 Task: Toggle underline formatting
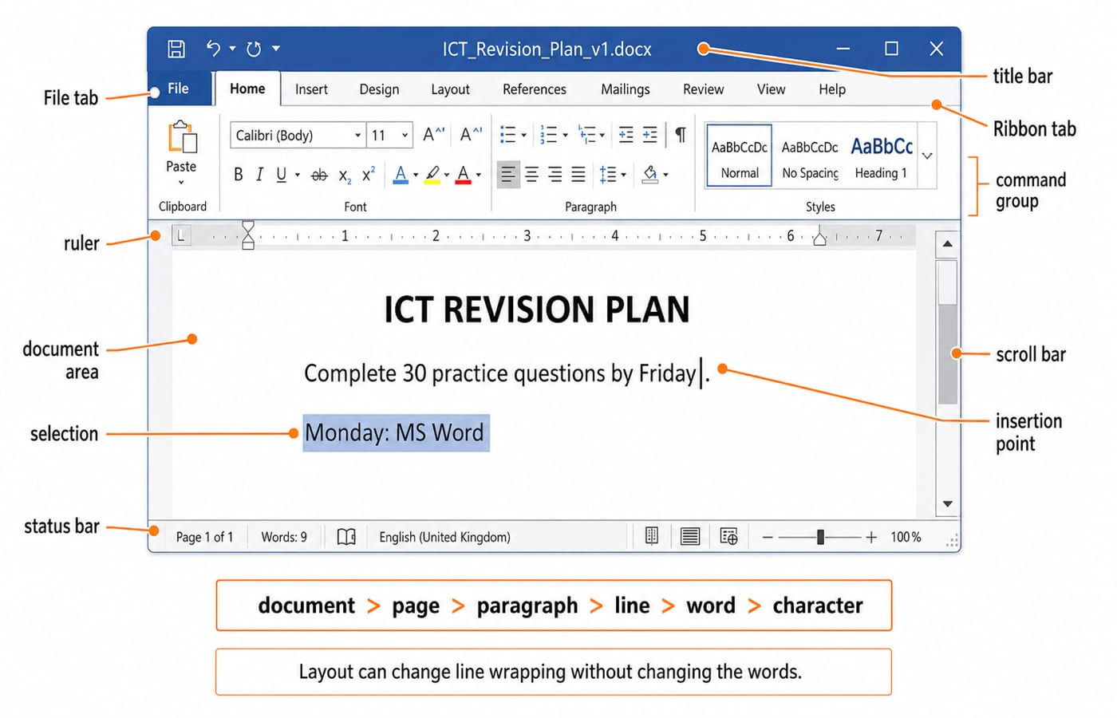[281, 175]
